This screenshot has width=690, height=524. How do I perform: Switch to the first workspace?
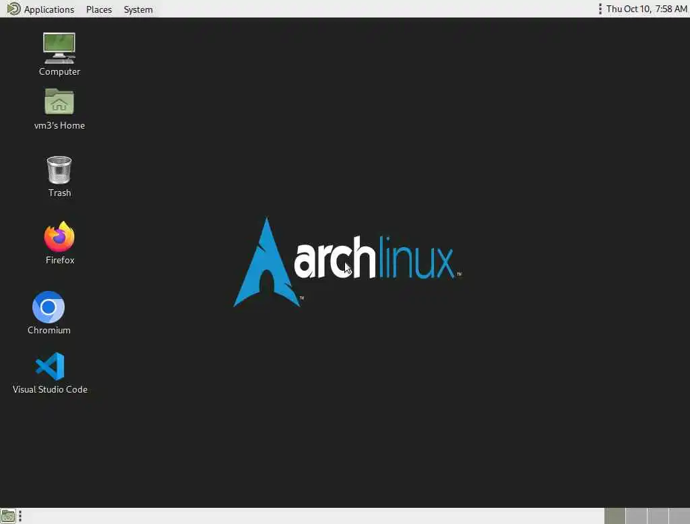[x=615, y=516]
